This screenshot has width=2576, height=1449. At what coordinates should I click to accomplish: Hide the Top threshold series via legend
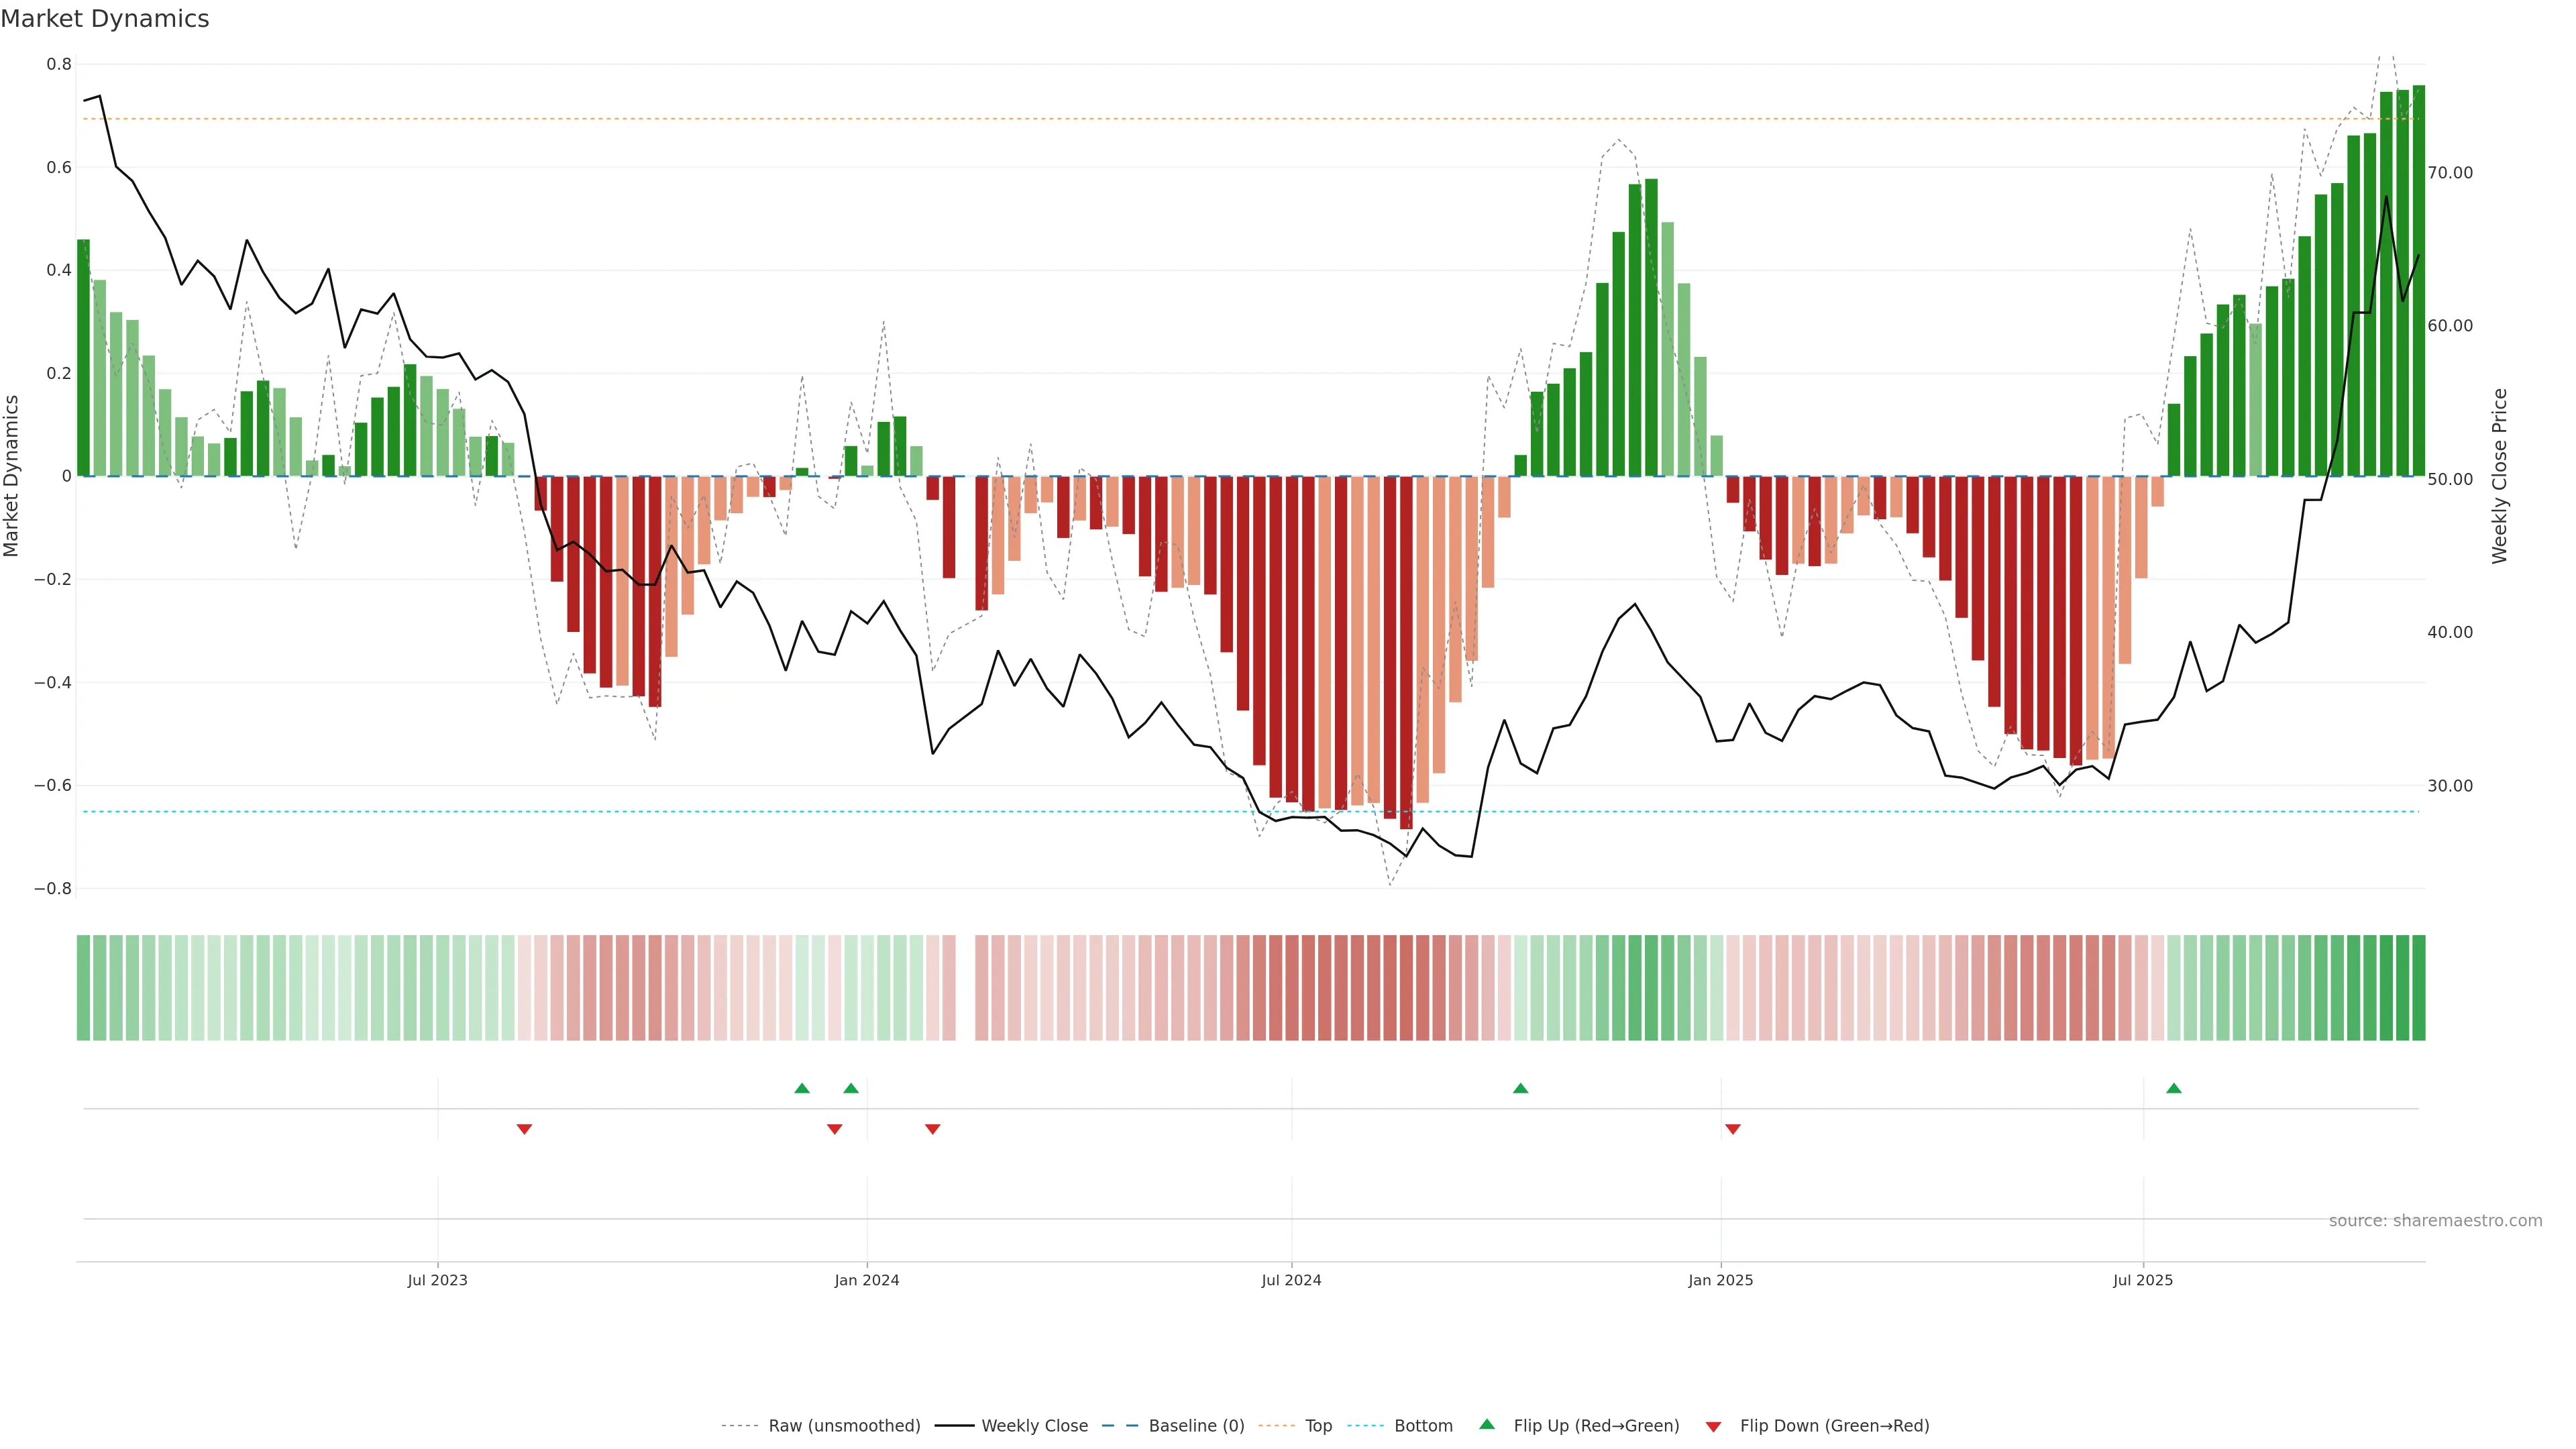coord(1318,1426)
